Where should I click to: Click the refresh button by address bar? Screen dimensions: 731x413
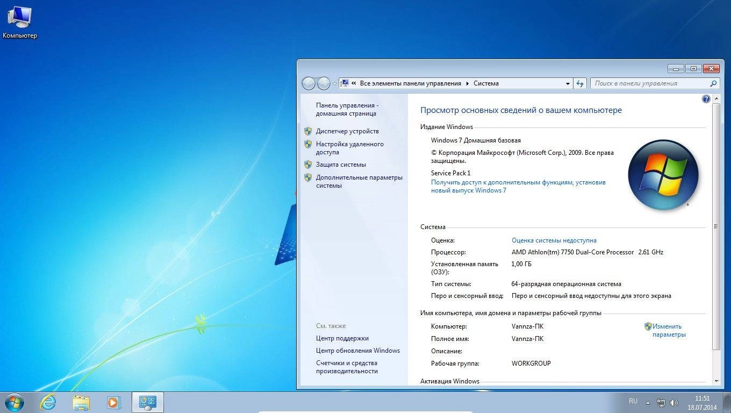point(580,83)
